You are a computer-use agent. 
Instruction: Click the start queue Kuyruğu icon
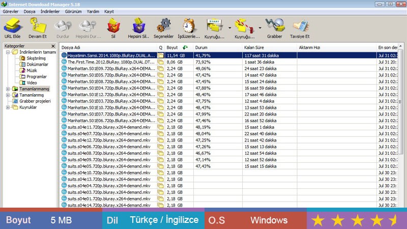[x=214, y=26]
